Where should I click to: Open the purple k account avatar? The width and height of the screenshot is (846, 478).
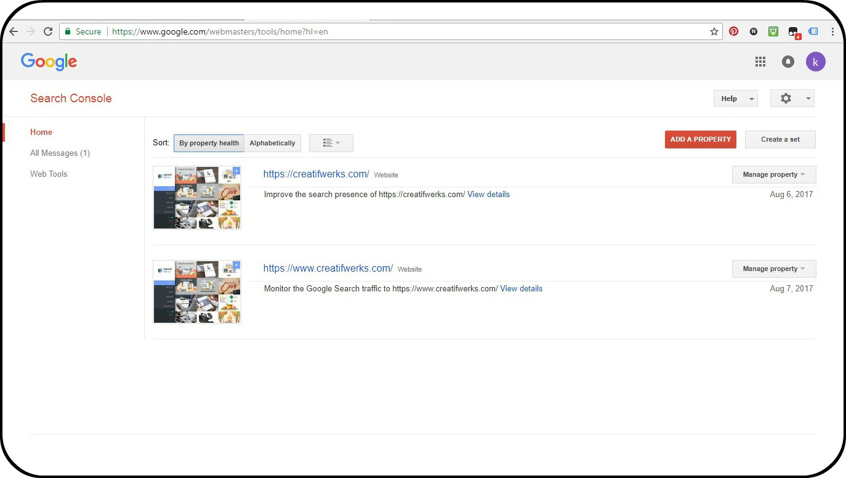click(x=816, y=62)
